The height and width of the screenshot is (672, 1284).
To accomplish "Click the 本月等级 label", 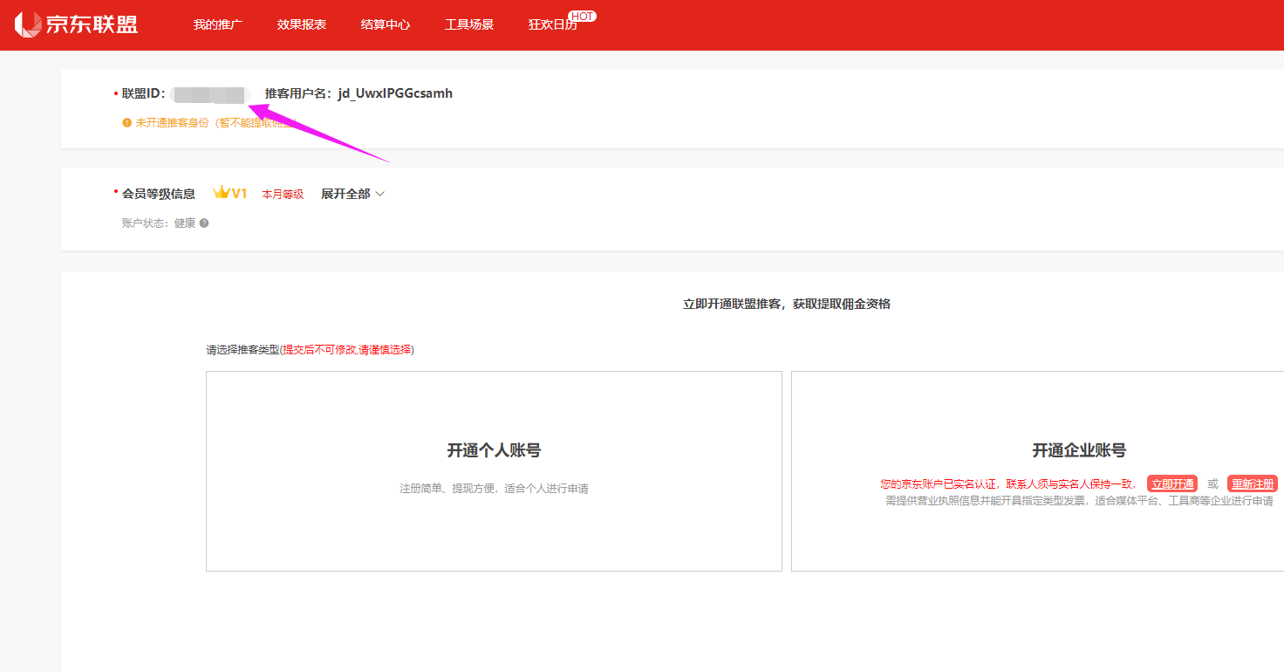I will (x=283, y=195).
